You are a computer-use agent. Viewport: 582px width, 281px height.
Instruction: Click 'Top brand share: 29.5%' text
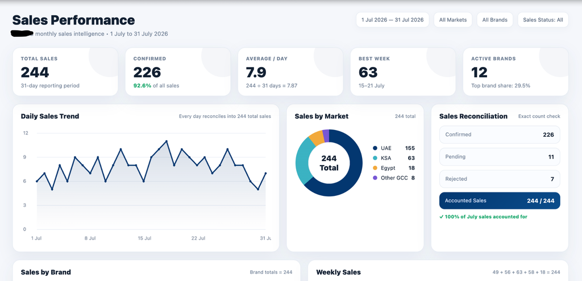coord(501,86)
